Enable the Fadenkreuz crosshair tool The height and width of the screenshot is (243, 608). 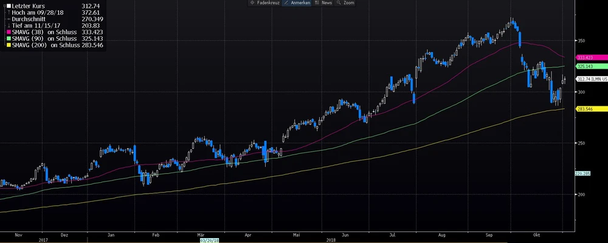click(x=265, y=3)
